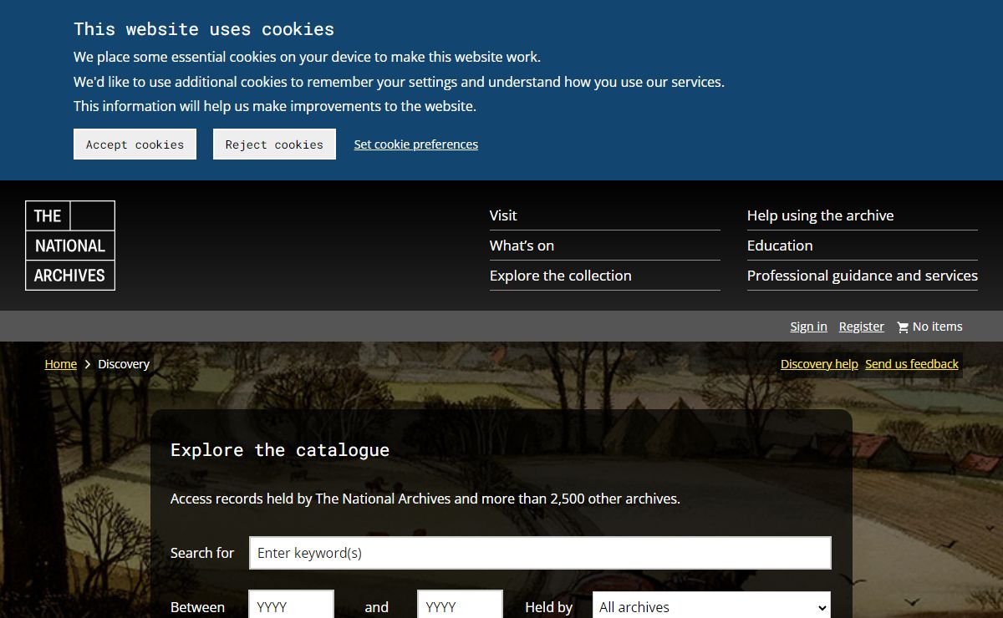
Task: Go to What's on
Action: [x=522, y=246]
